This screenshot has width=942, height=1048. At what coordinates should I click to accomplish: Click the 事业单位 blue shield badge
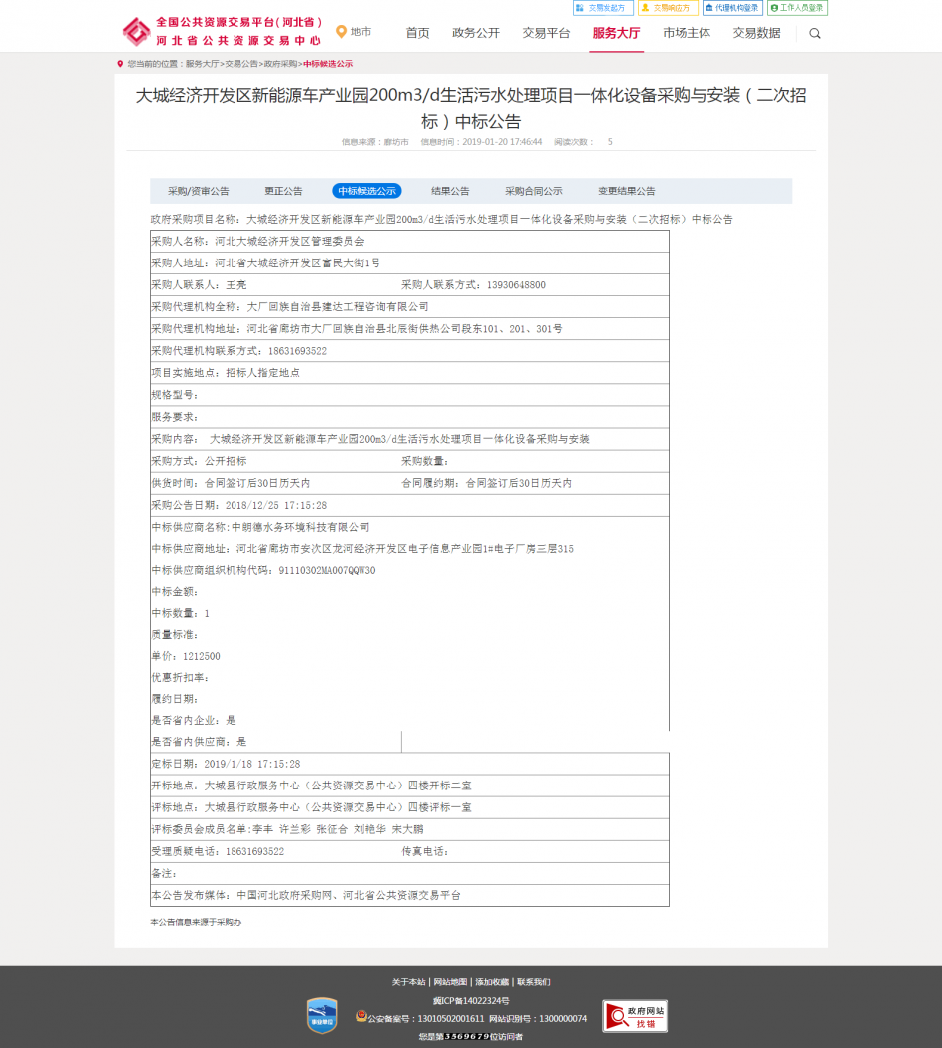click(x=321, y=1015)
